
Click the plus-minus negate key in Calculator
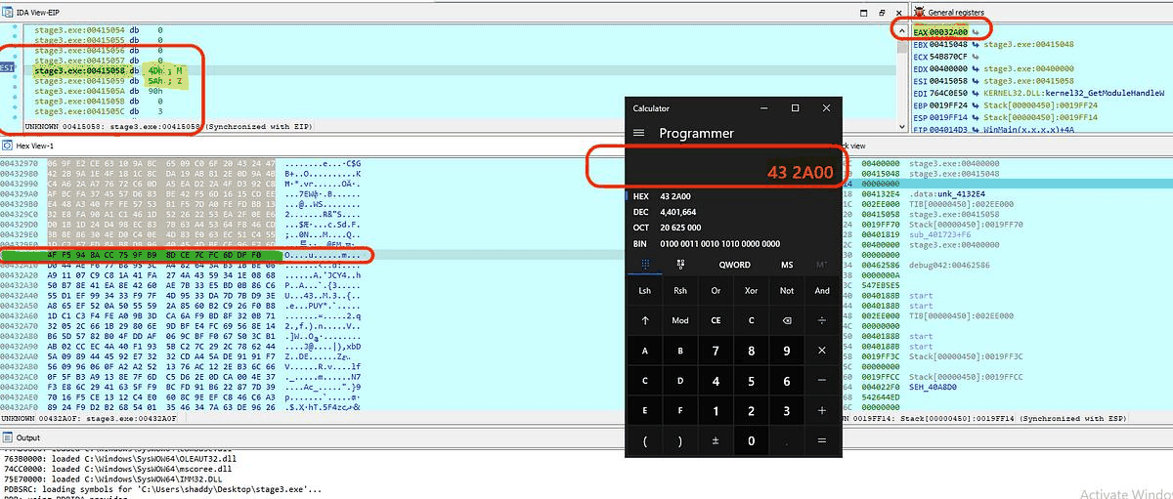coord(716,440)
